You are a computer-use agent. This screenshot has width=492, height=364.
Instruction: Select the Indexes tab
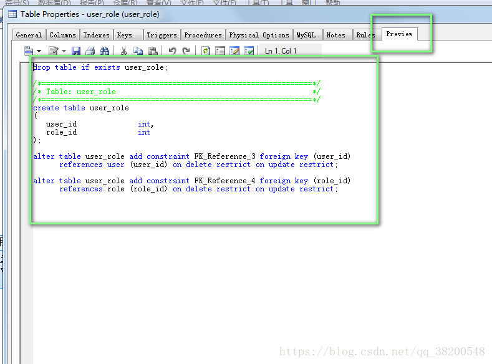click(x=96, y=35)
